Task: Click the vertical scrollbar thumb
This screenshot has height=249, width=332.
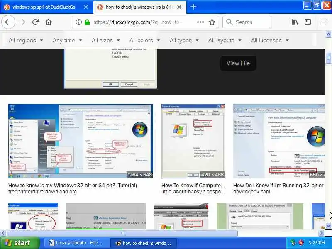Action: [x=328, y=57]
